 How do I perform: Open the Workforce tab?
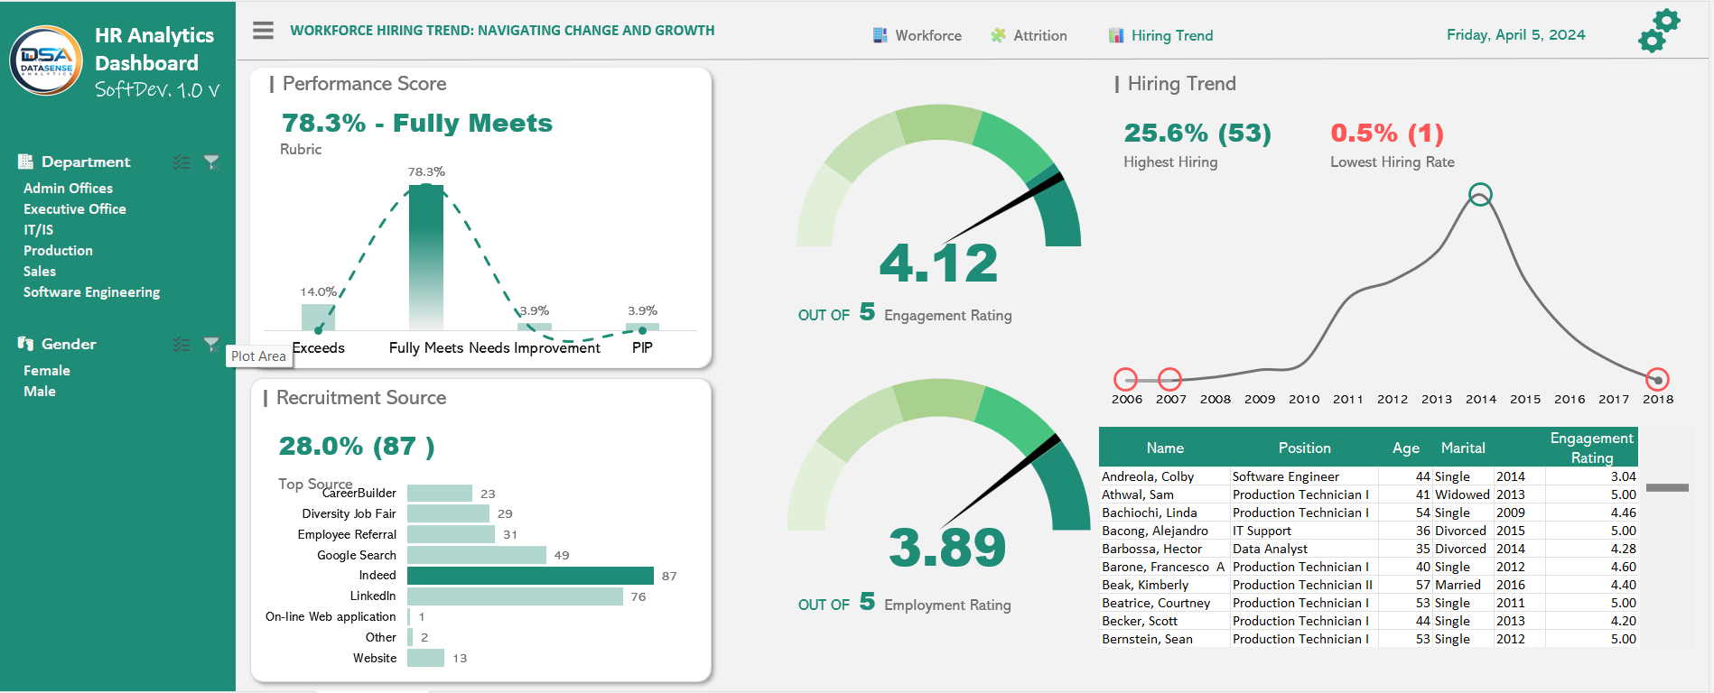tap(927, 35)
